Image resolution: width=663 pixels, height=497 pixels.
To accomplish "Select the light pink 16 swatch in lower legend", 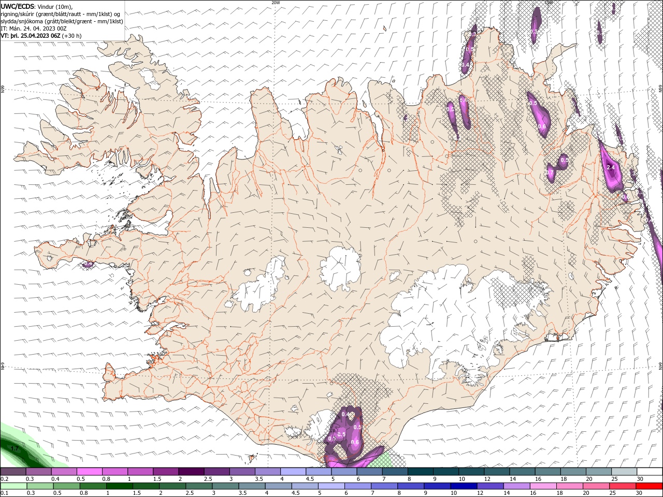I will [543, 486].
